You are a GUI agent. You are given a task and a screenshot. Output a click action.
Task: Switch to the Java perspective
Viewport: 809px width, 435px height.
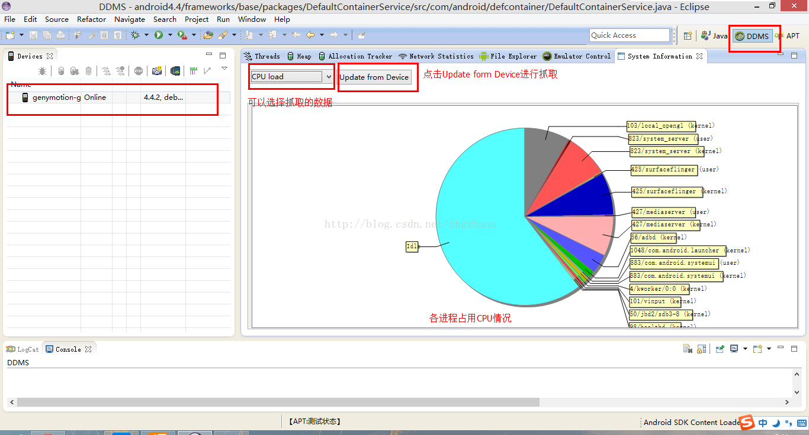(714, 36)
